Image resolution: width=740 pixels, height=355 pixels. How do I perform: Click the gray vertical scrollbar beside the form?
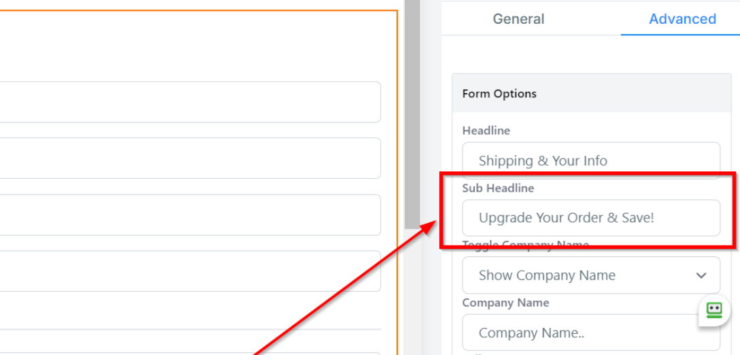coord(412,116)
